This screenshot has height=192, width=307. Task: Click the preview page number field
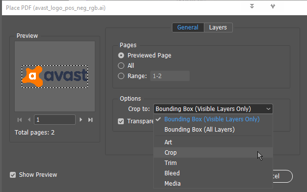point(55,120)
